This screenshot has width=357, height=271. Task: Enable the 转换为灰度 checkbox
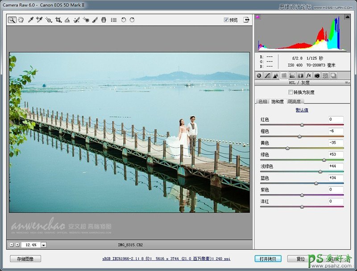tap(291, 92)
